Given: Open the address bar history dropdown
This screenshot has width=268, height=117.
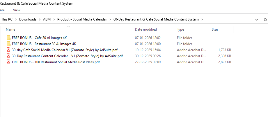Looking at the screenshot, I should click(256, 19).
